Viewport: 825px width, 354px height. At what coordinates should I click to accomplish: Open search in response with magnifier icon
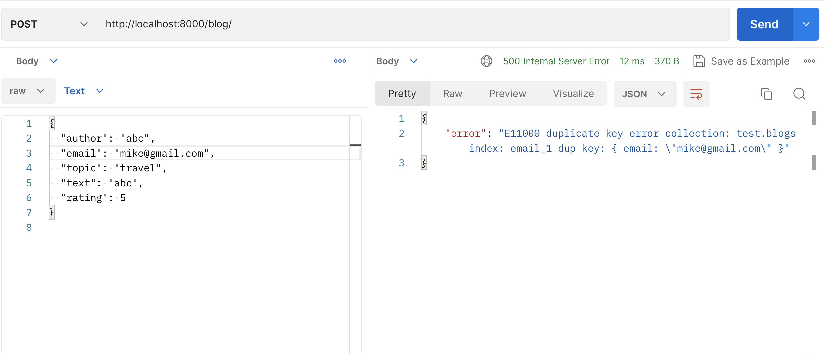click(x=799, y=94)
